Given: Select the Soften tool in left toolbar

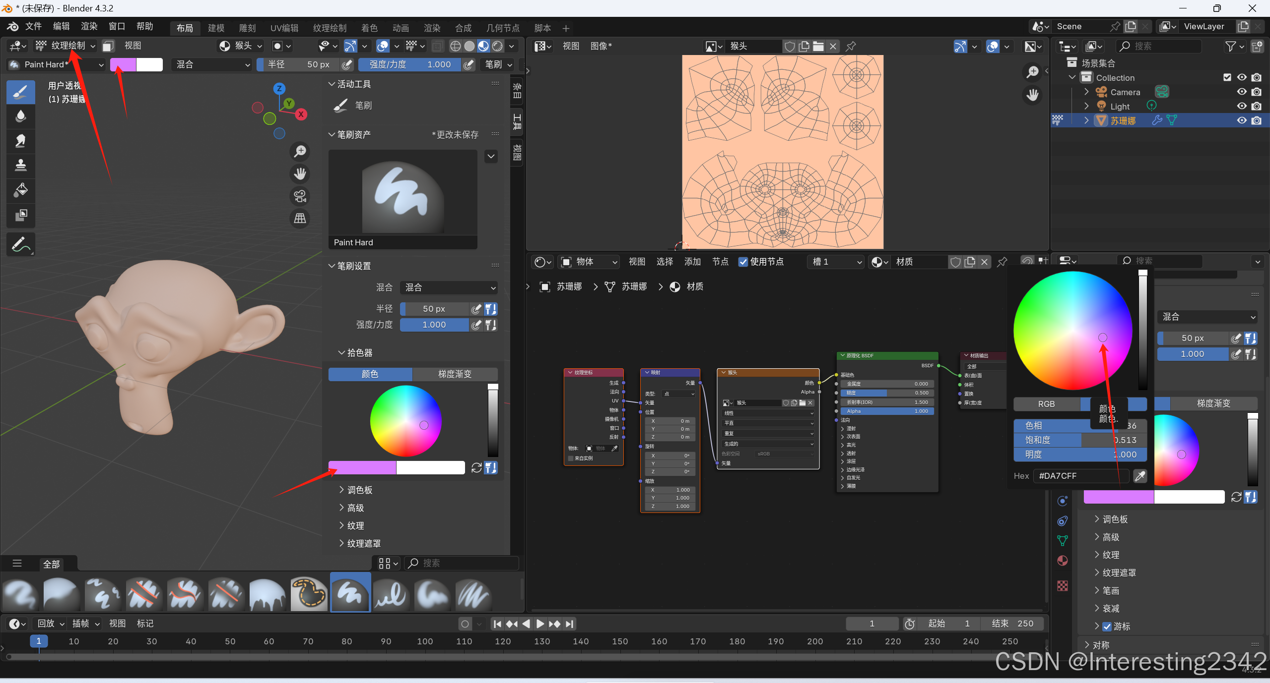Looking at the screenshot, I should (20, 116).
